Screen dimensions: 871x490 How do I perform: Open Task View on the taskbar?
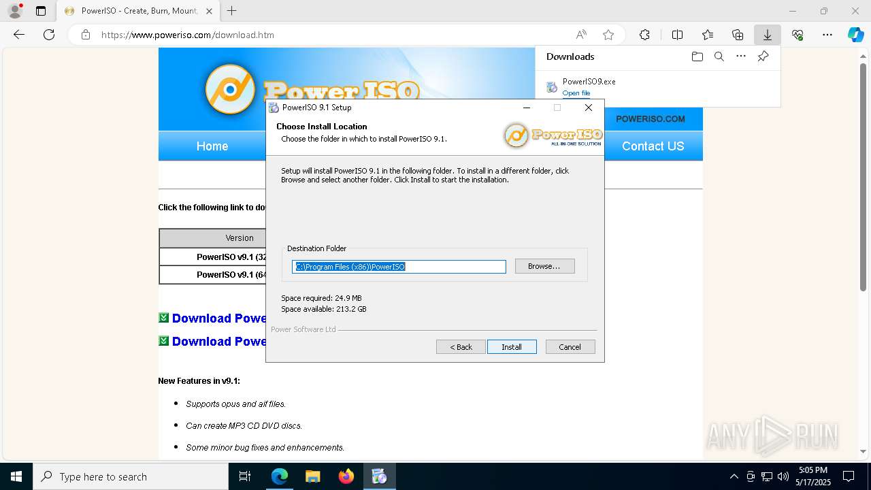point(245,476)
